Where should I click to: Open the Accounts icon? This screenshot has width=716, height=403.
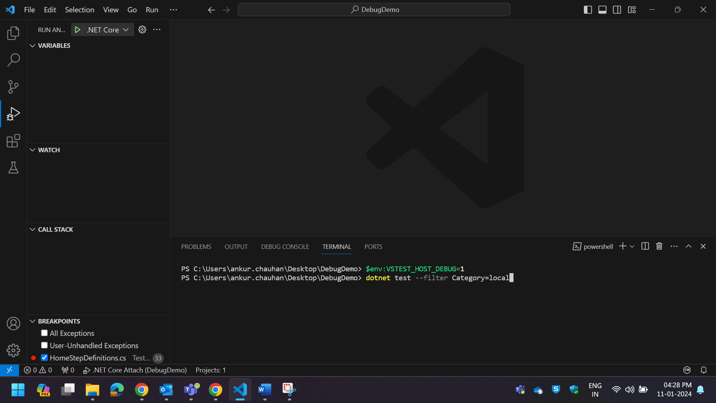13,324
